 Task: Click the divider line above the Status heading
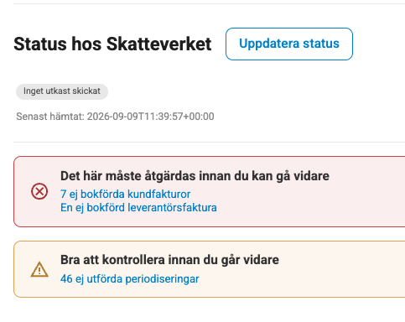[209, 3]
